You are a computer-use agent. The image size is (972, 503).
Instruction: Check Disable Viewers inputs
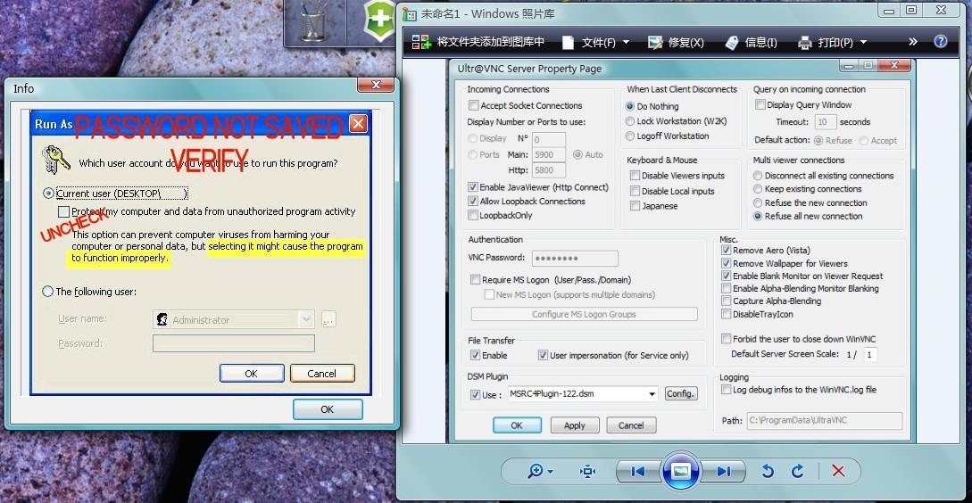click(x=635, y=176)
